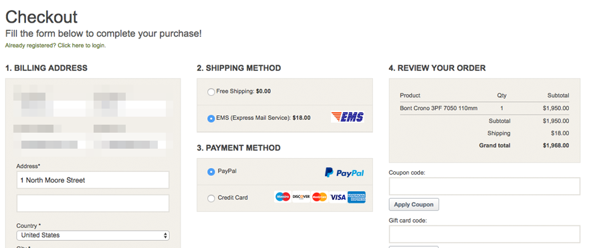Click into the Gift card code field

[x=485, y=234]
